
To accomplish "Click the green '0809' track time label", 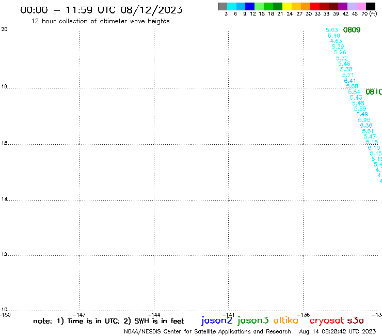I will click(x=352, y=30).
